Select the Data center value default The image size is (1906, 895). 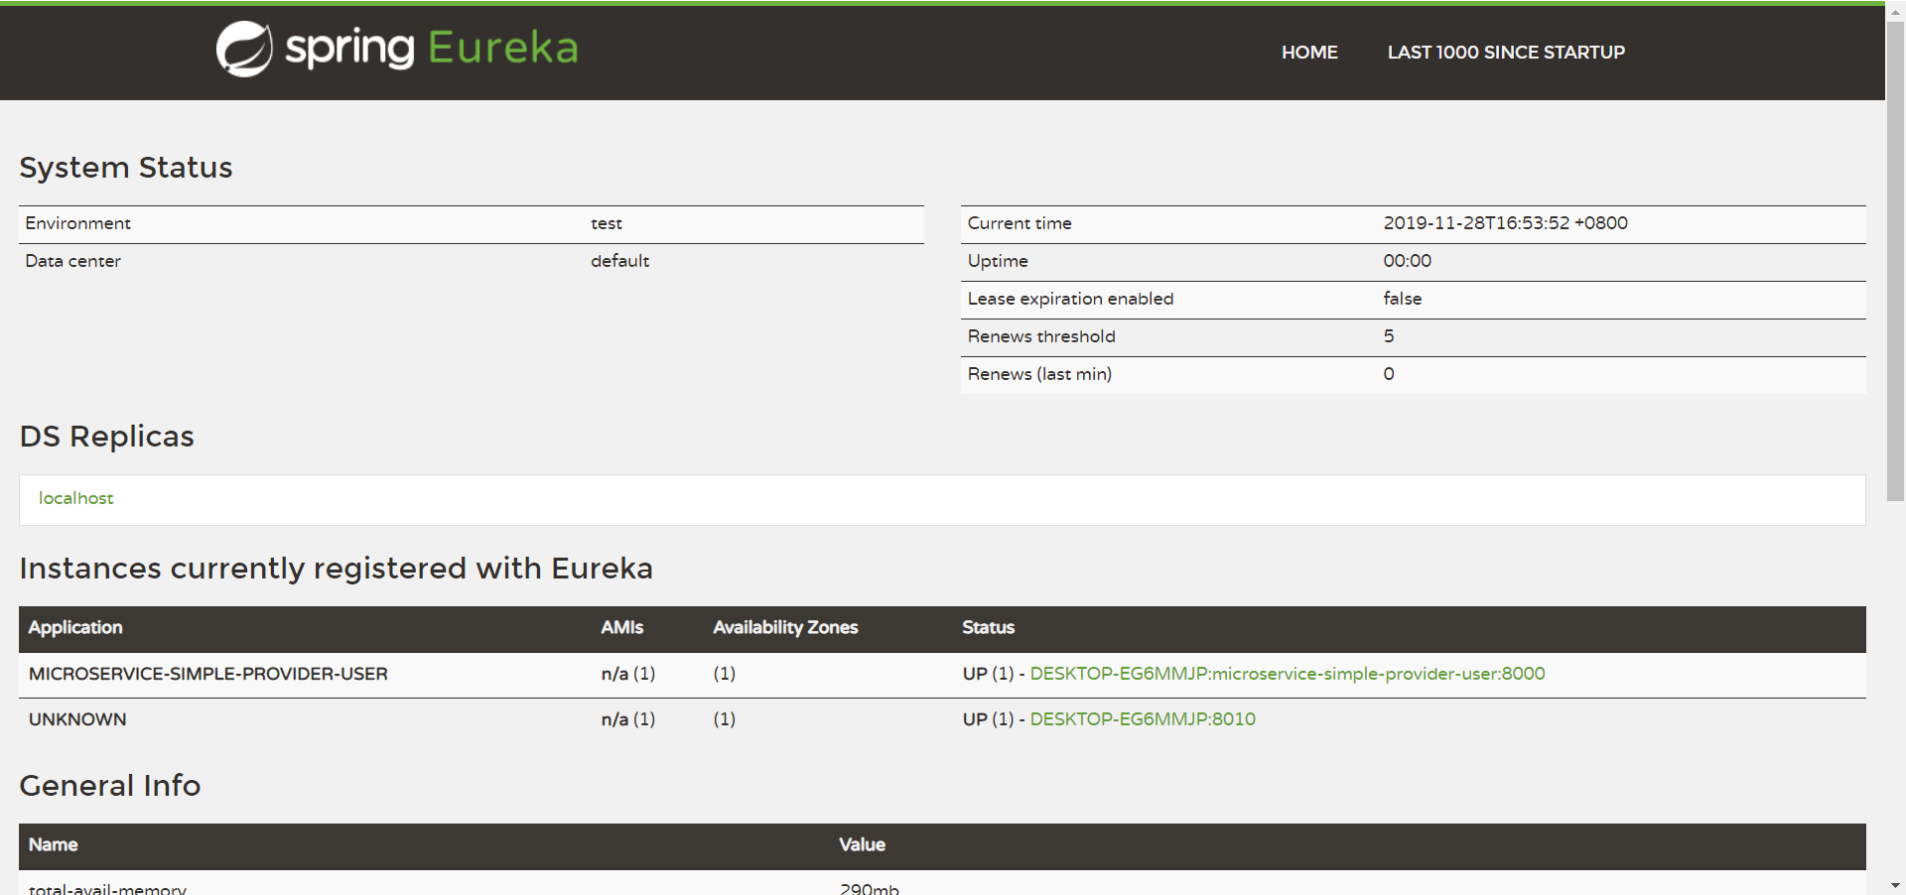click(x=620, y=261)
